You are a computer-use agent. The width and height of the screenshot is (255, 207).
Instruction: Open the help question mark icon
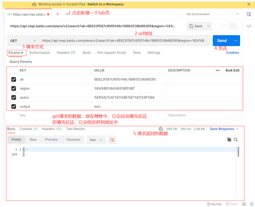point(251,204)
